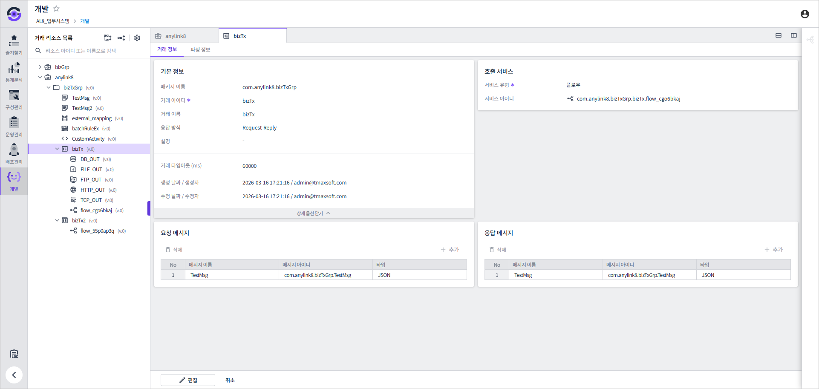Image resolution: width=819 pixels, height=389 pixels.
Task: Favorite the 개발 page with star icon
Action: pos(56,9)
